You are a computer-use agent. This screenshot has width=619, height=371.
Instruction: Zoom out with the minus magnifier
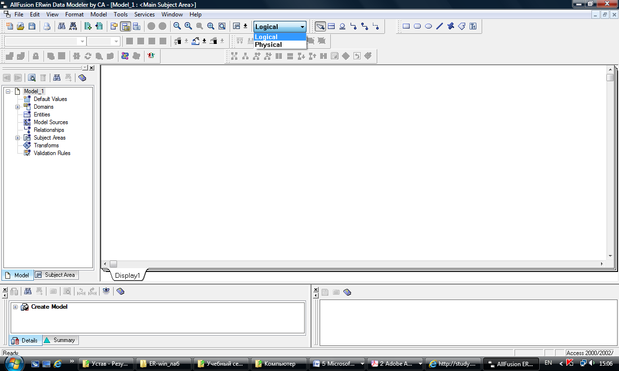177,26
